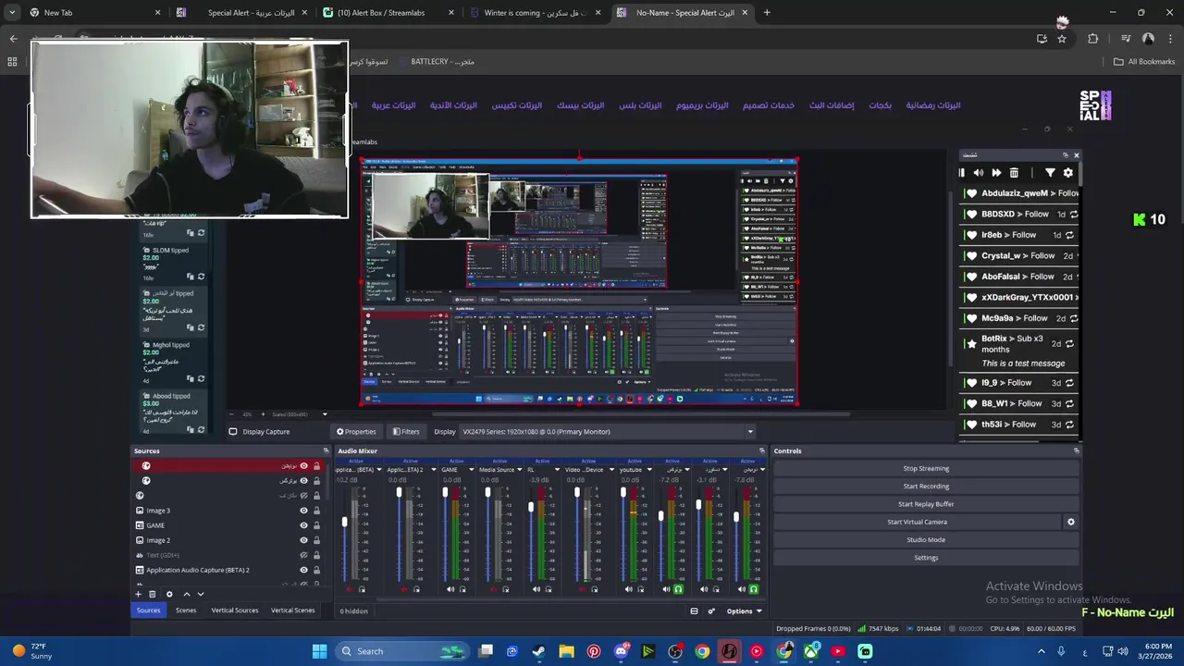Click Start Replay Buffer button
This screenshot has height=666, width=1184.
click(926, 504)
